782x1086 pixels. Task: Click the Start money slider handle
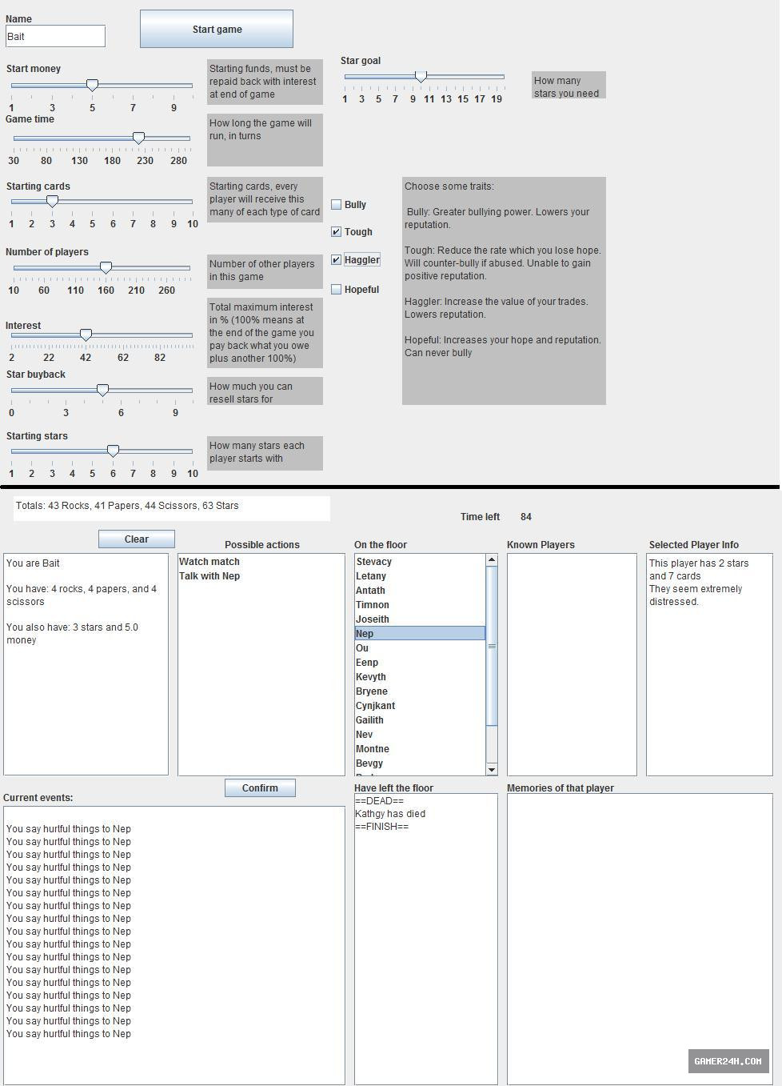click(x=92, y=85)
